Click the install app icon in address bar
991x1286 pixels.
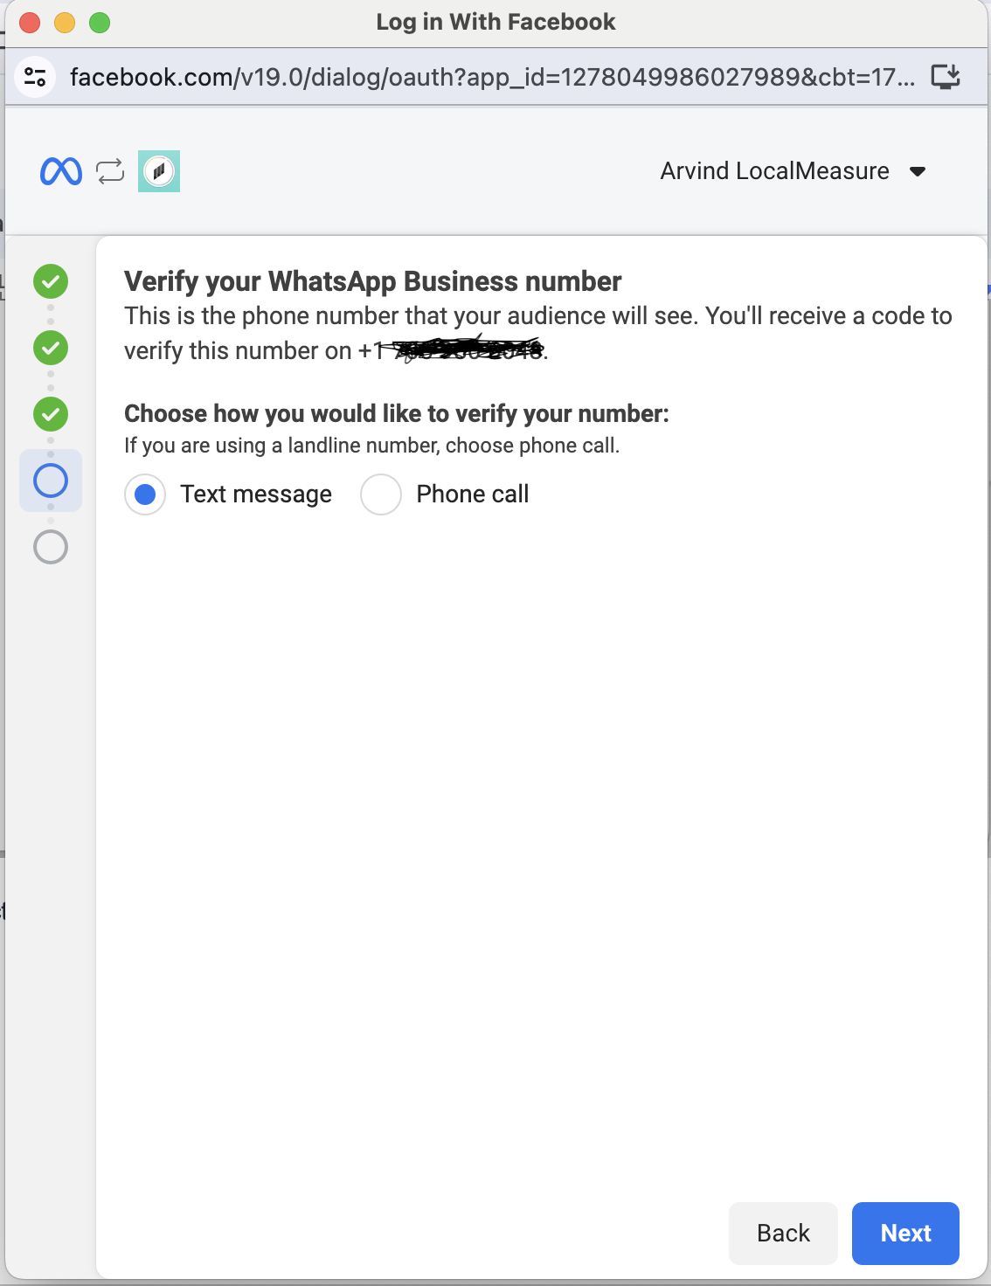click(946, 77)
